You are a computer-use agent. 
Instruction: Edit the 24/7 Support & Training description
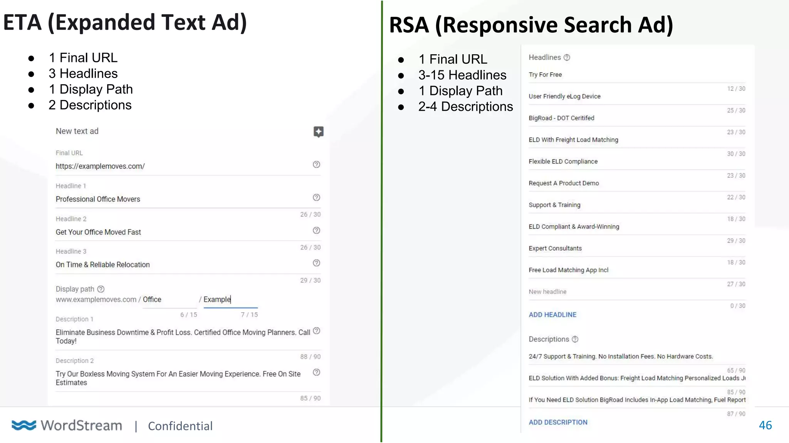tap(637, 356)
